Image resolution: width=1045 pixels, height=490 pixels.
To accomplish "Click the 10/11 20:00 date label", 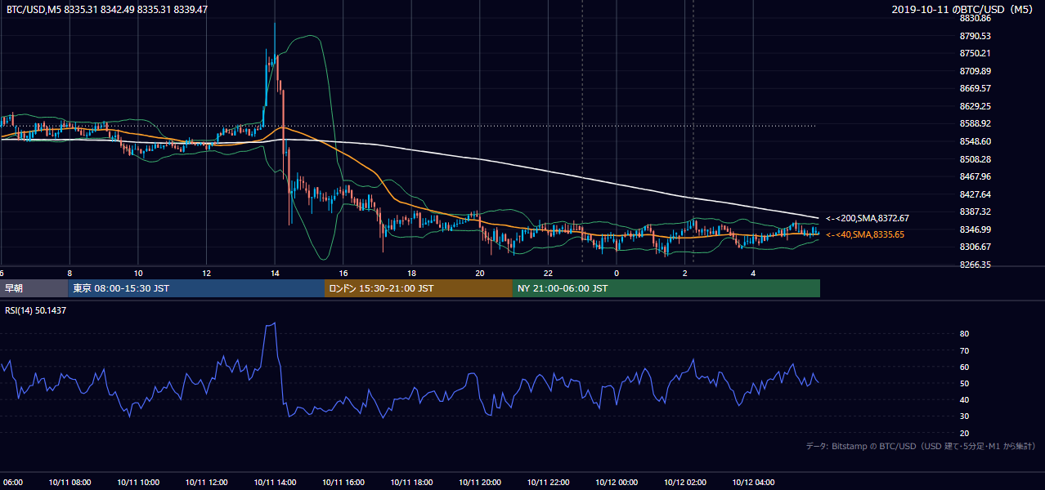I will [480, 483].
